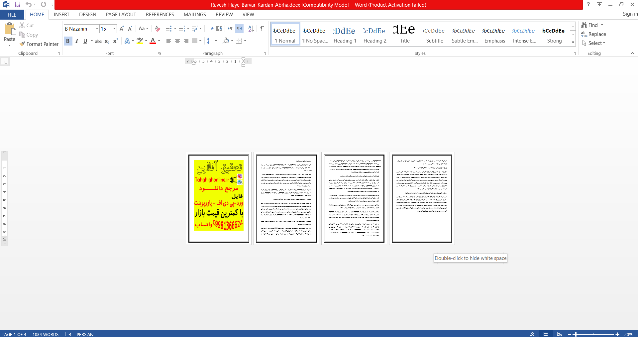The height and width of the screenshot is (337, 638).
Task: Switch to the REFERENCES tab
Action: point(160,15)
